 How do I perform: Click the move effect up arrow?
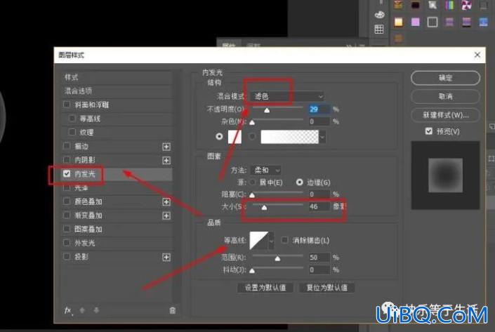pos(82,310)
